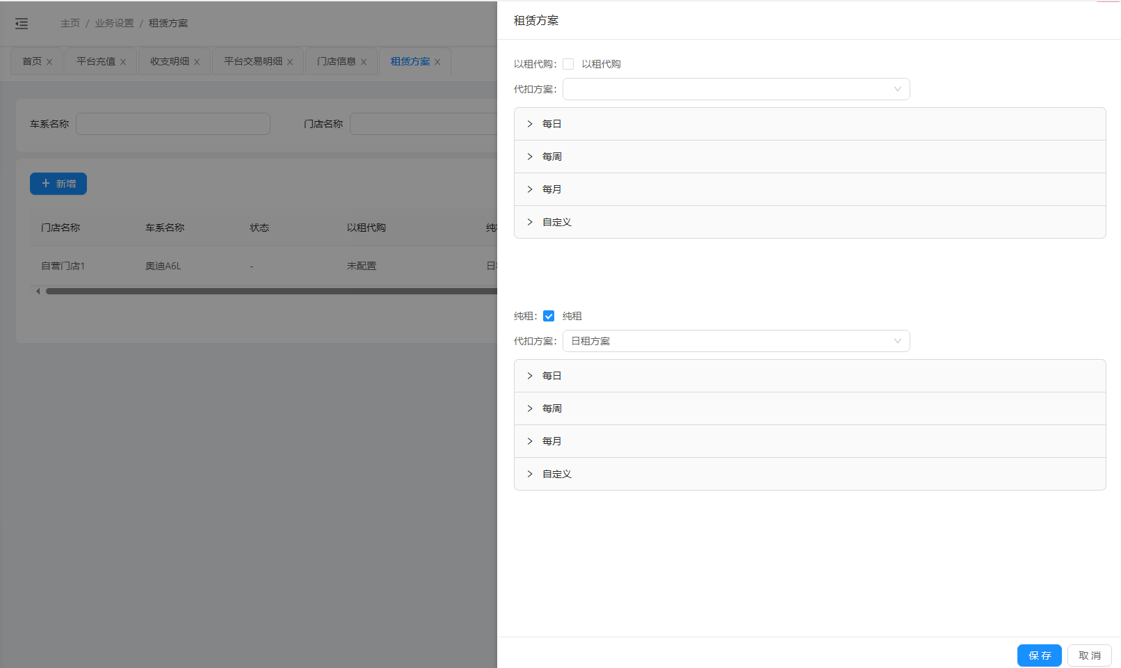The height and width of the screenshot is (668, 1121).
Task: Click the 取消 button
Action: (x=1089, y=655)
